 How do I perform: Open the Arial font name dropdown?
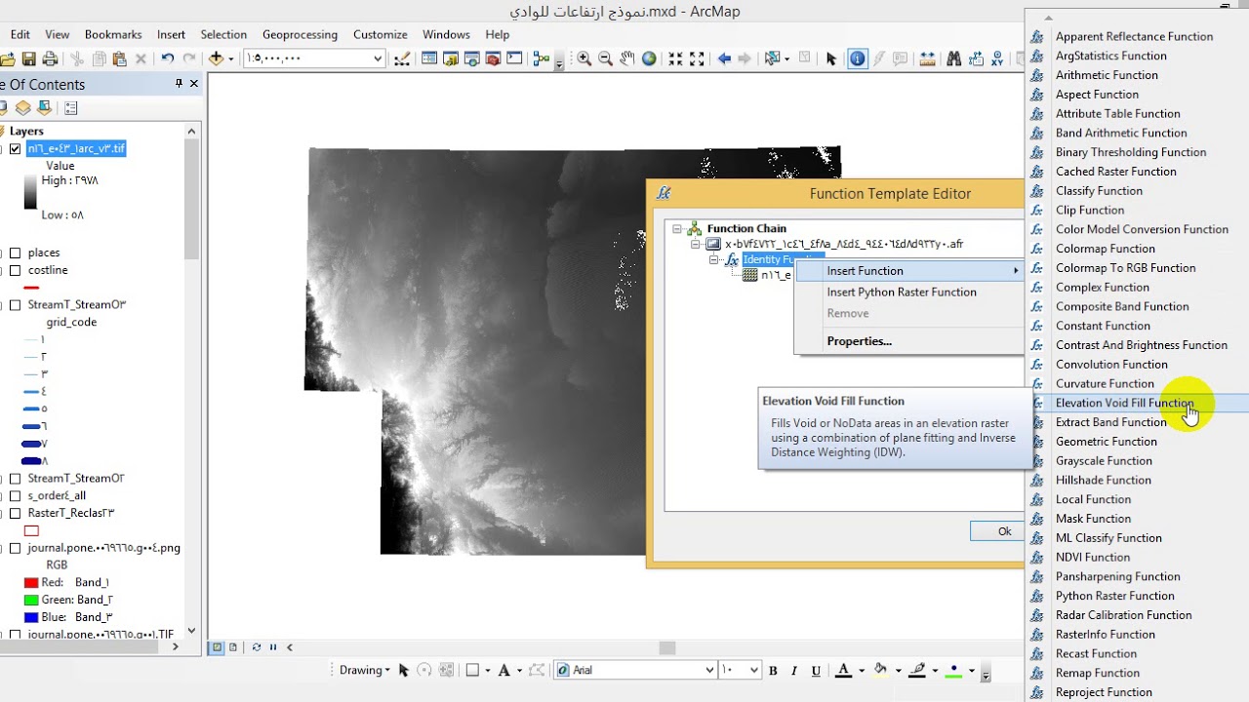click(709, 670)
